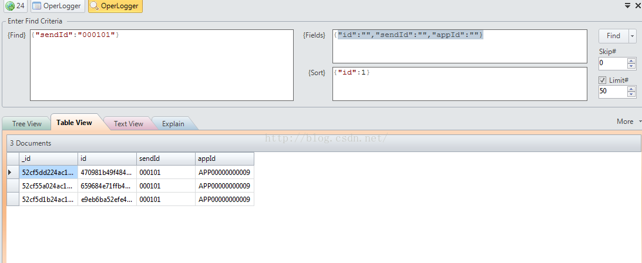This screenshot has width=642, height=263.
Task: Increase the Limit# value
Action: click(632, 88)
